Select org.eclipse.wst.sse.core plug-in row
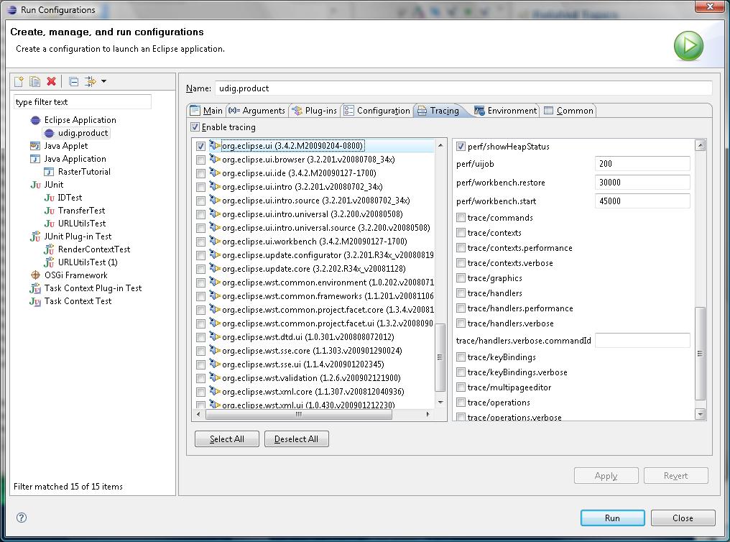 [x=312, y=351]
